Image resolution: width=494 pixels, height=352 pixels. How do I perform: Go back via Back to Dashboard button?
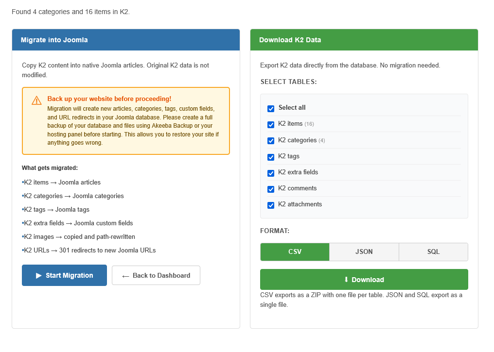[x=156, y=275]
